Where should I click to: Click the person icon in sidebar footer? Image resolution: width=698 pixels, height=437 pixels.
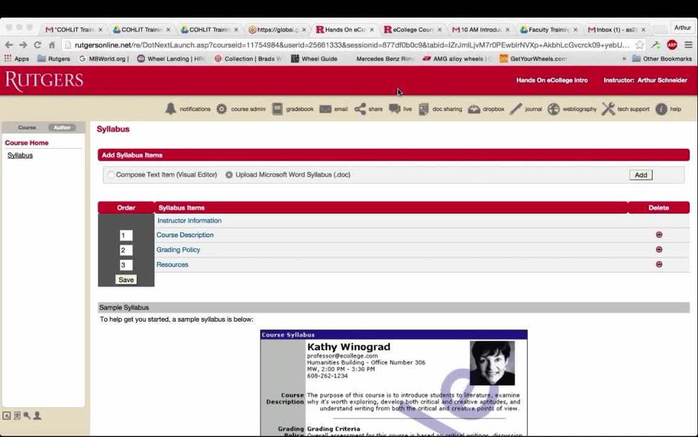(37, 416)
